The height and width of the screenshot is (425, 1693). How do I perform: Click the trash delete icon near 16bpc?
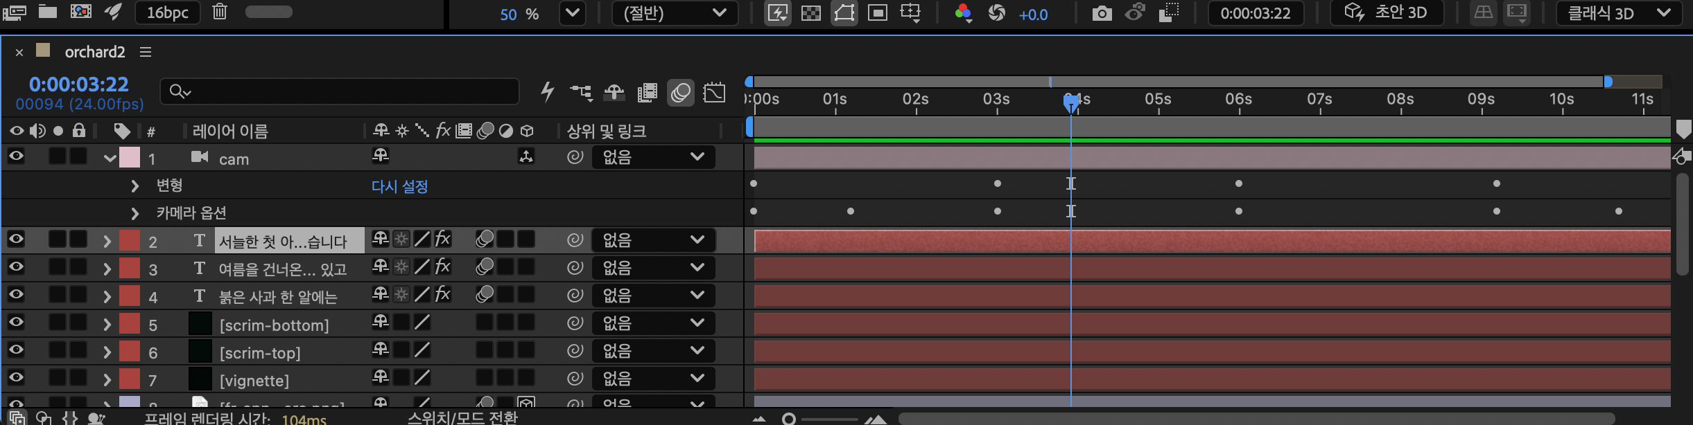point(220,12)
